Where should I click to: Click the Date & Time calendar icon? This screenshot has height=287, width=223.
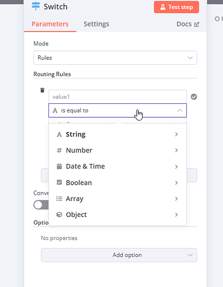59,166
